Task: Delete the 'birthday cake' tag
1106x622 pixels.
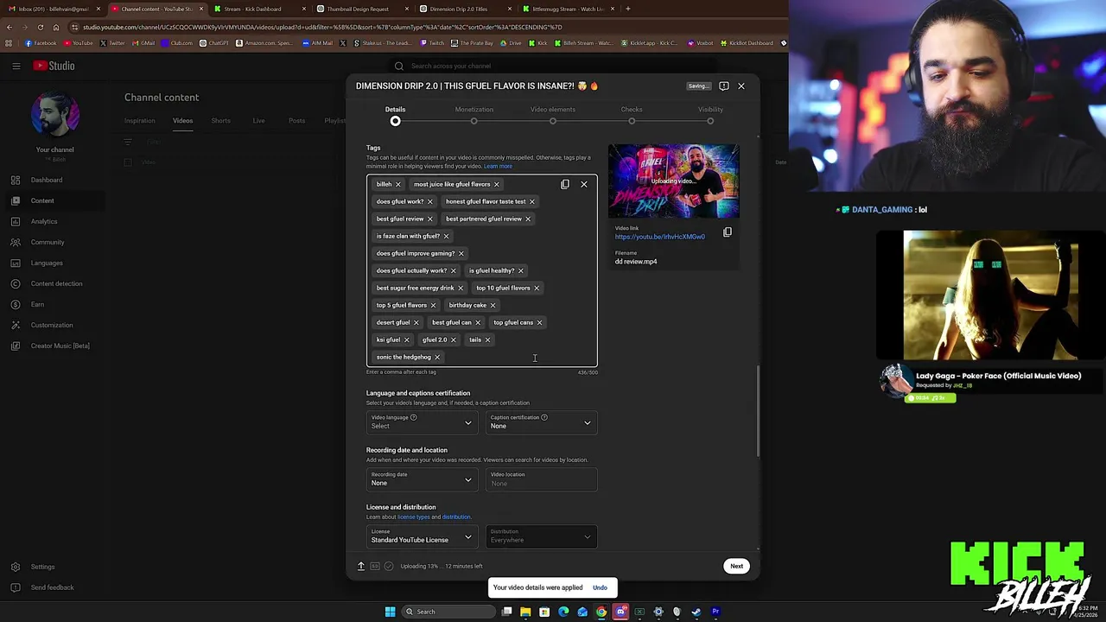Action: point(493,305)
